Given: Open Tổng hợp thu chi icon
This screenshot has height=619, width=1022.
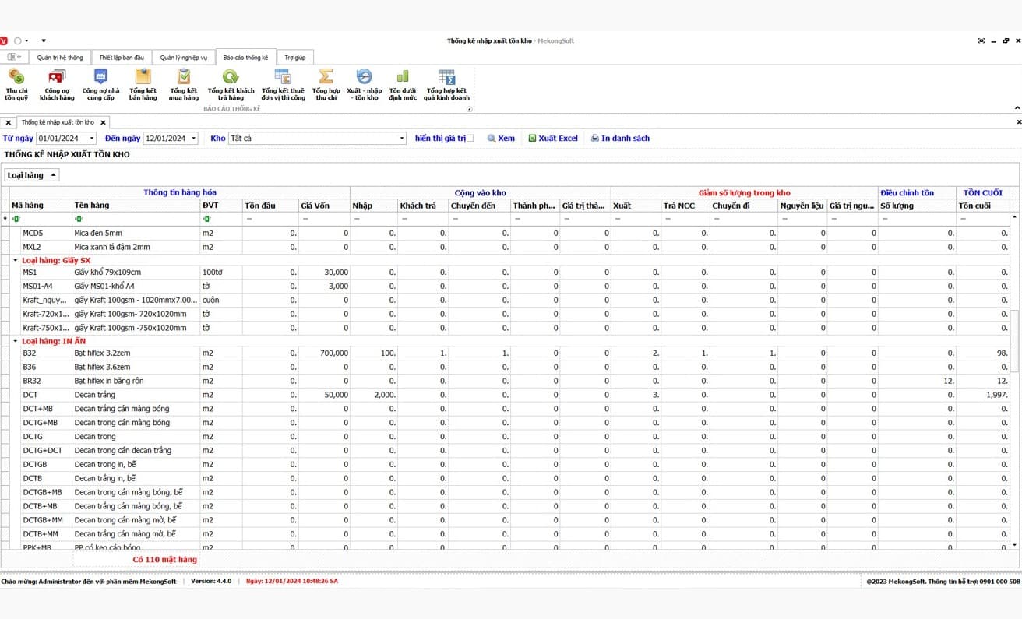Looking at the screenshot, I should coord(326,85).
